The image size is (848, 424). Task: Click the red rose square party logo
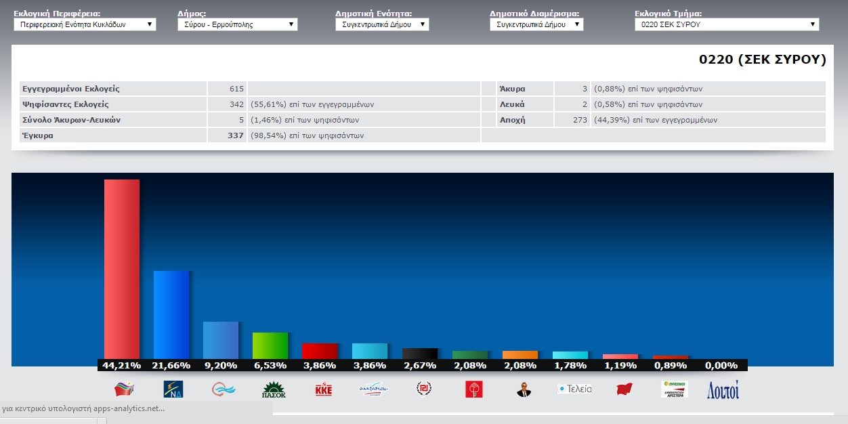(x=474, y=389)
